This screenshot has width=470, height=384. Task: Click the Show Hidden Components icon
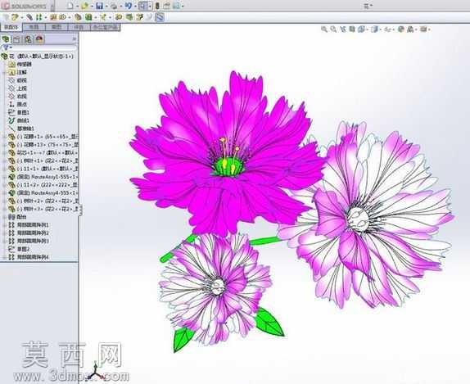pos(79,17)
